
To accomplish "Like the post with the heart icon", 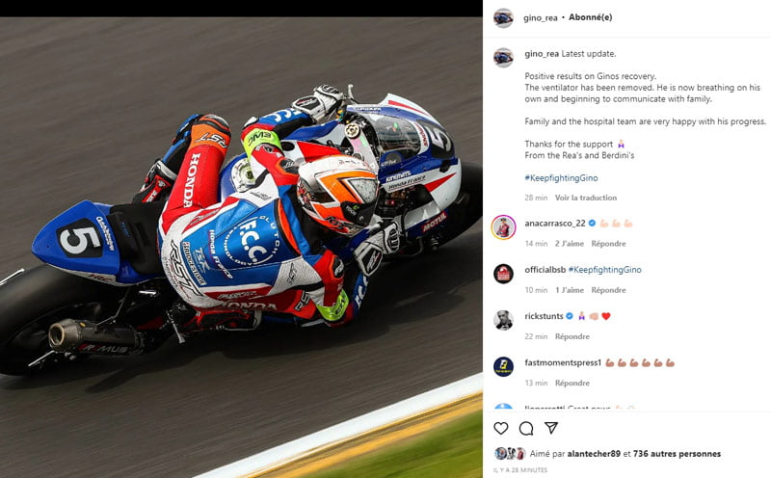I will (x=500, y=428).
